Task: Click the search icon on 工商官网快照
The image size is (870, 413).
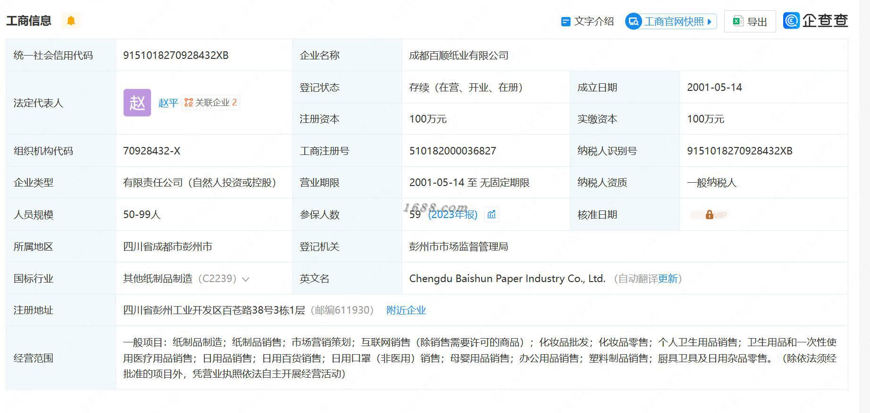Action: tap(633, 21)
